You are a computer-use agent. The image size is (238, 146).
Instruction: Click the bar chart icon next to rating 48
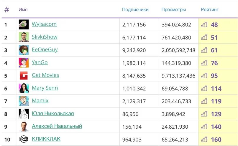(x=204, y=24)
